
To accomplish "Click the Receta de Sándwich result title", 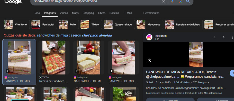I will 53,81.
